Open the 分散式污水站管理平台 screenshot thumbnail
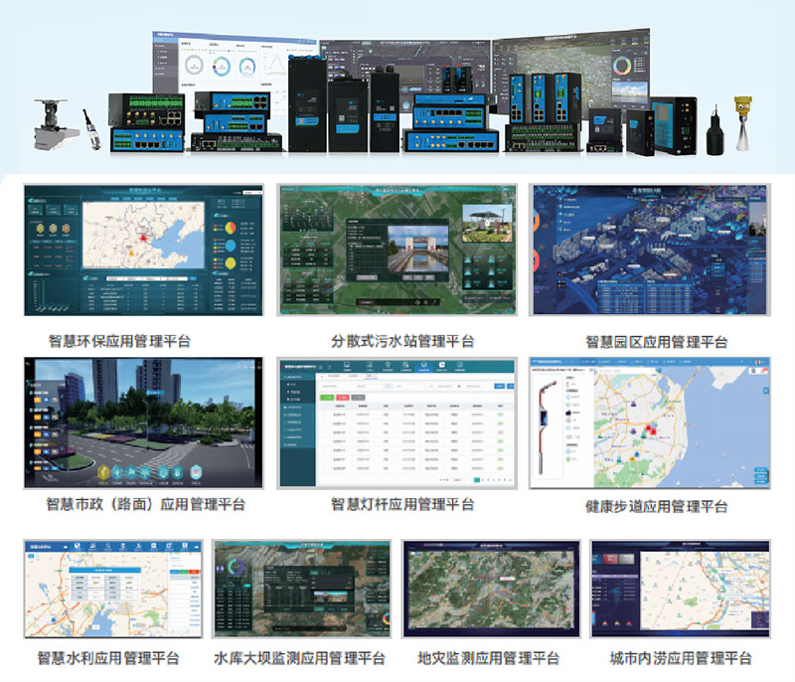Viewport: 795px width, 682px height. coord(396,253)
